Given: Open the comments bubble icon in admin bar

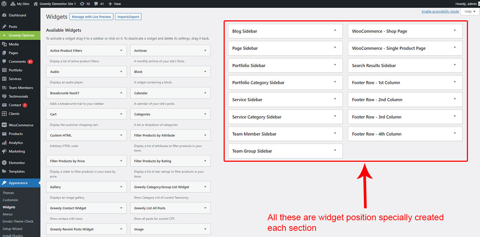Looking at the screenshot, I should [x=96, y=4].
